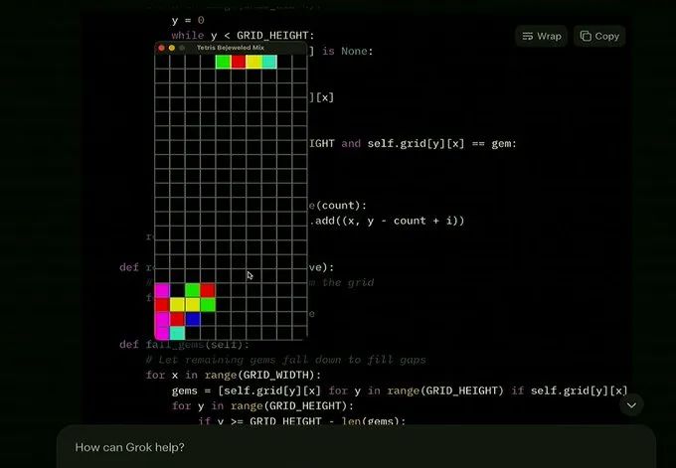Click the line 'y = 0' in the code
Screen dimensions: 676x468
point(188,20)
